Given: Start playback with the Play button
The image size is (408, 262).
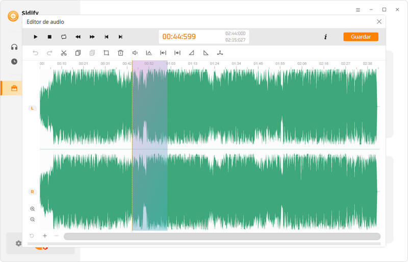Looking at the screenshot, I should (x=36, y=37).
